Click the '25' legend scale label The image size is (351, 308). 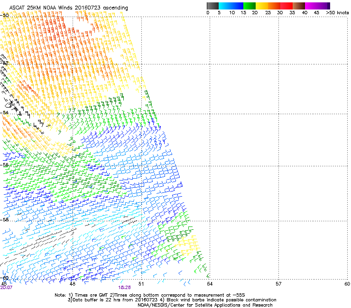point(268,13)
